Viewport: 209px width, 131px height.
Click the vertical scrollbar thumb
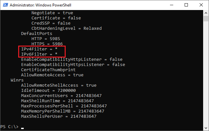[x=206, y=18]
